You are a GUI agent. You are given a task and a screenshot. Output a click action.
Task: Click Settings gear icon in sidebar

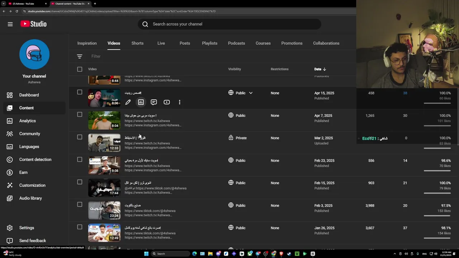pyautogui.click(x=10, y=228)
